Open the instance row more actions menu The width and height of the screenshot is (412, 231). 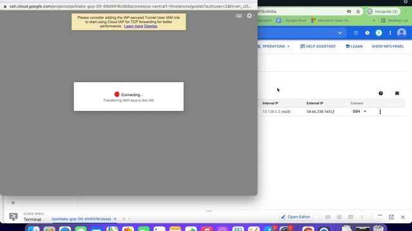point(380,112)
